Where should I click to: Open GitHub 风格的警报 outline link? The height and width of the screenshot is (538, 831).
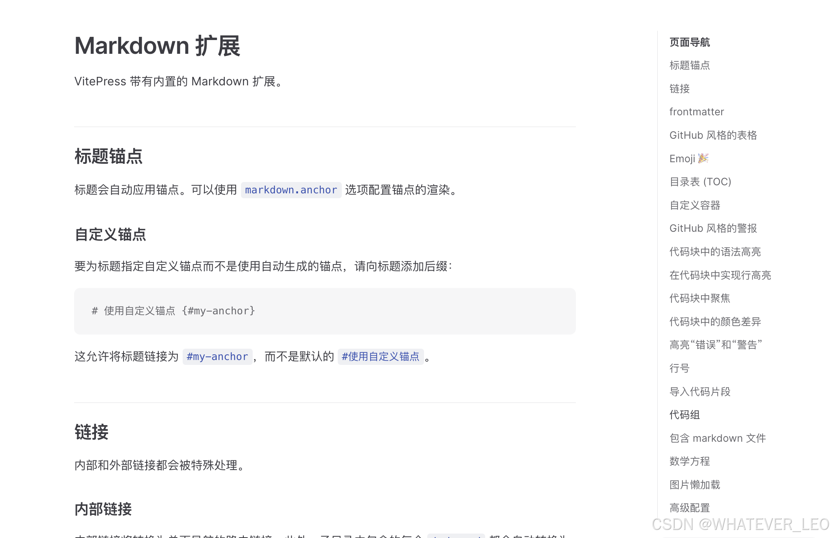713,228
